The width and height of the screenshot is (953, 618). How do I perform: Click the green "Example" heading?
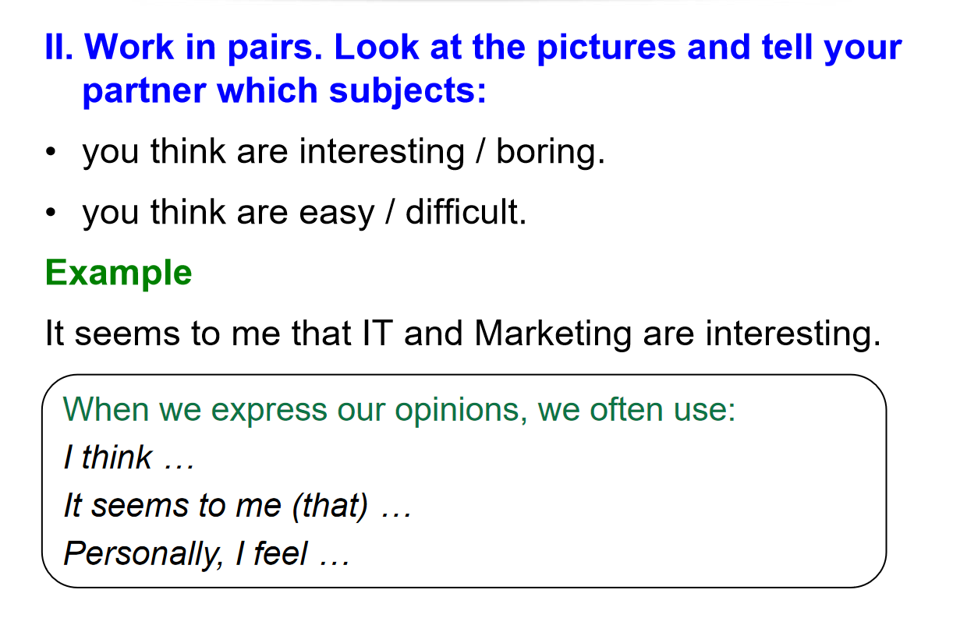(x=119, y=274)
